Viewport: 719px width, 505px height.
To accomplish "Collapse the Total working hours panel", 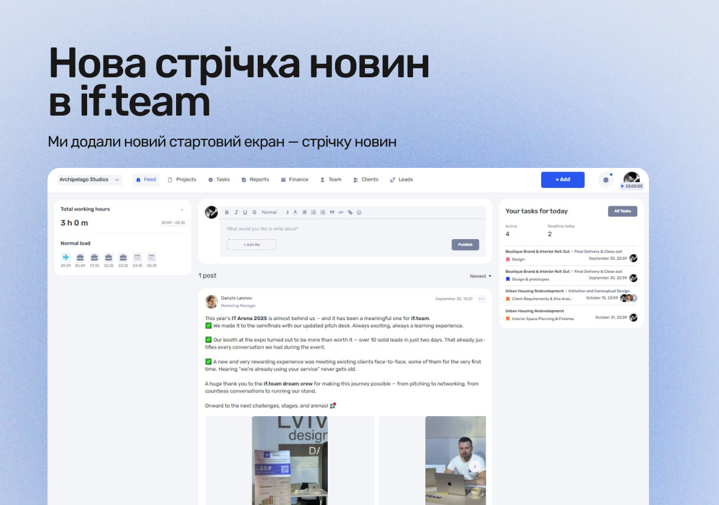I will coord(182,210).
